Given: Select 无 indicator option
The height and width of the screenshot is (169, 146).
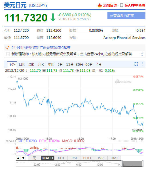Looking at the screenshot, I should [x=34, y=158].
